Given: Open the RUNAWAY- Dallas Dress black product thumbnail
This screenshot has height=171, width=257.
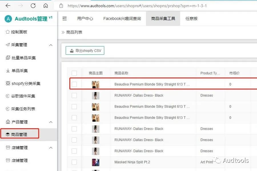Looking at the screenshot, I should pos(95,95).
